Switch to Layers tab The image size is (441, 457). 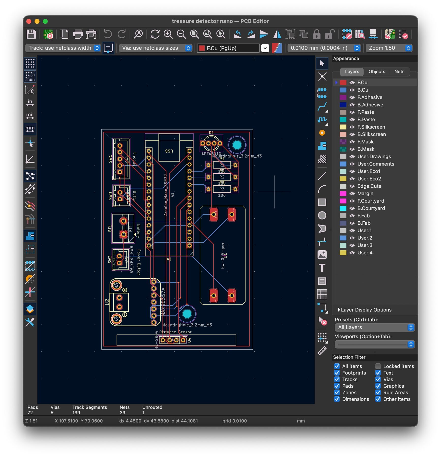pyautogui.click(x=352, y=72)
